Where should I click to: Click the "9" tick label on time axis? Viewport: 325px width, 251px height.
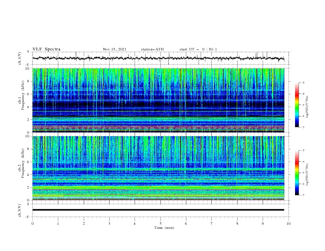click(263, 224)
